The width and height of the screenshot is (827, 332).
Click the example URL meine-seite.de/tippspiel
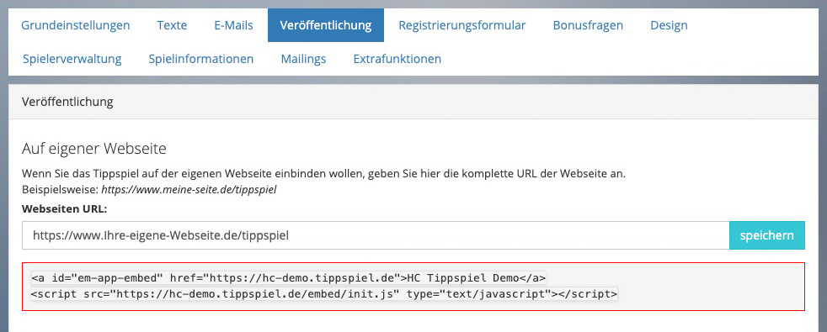(x=189, y=190)
